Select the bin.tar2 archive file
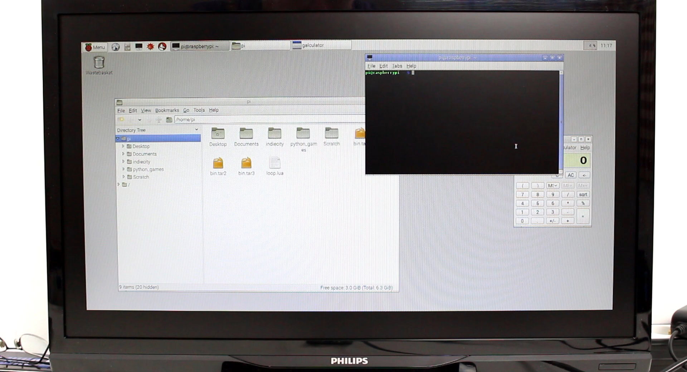Screen dimensions: 687x372 point(218,166)
